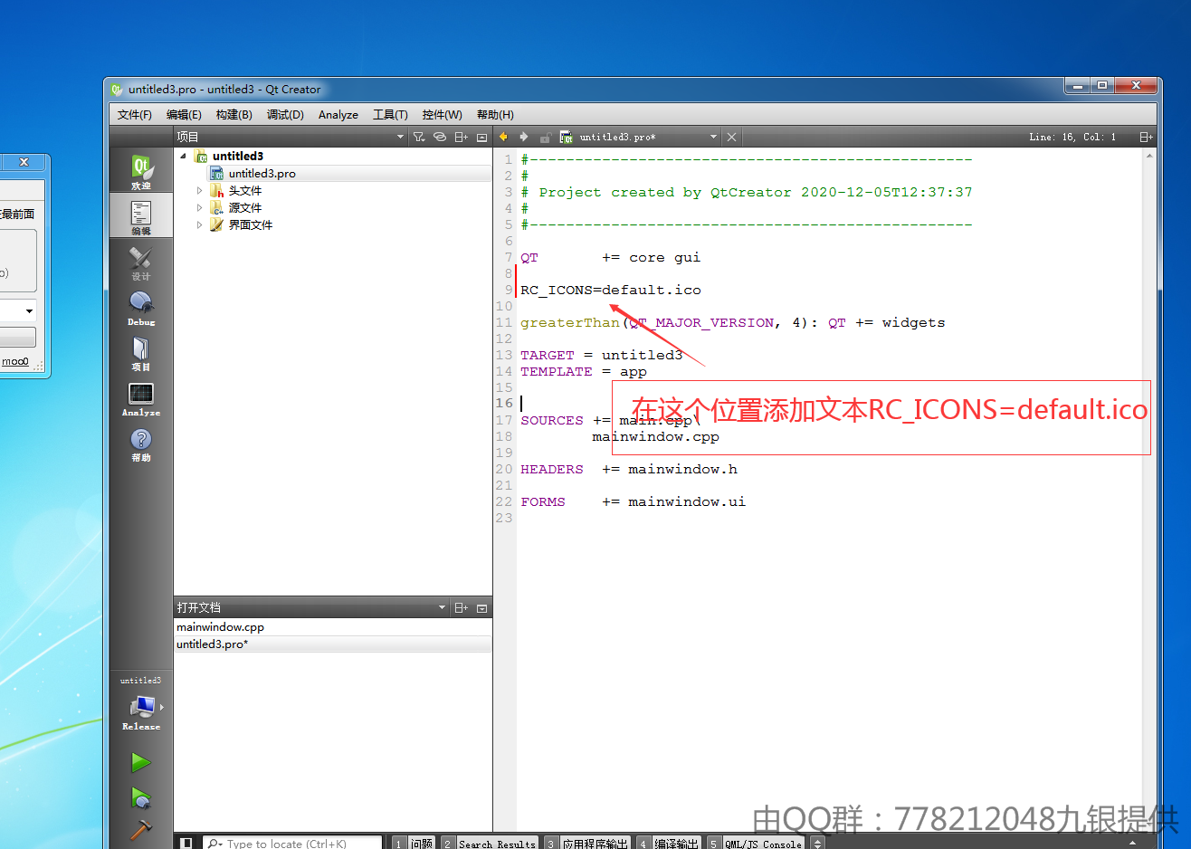Close the untitled3.pro document tab
The width and height of the screenshot is (1191, 849).
(x=731, y=137)
